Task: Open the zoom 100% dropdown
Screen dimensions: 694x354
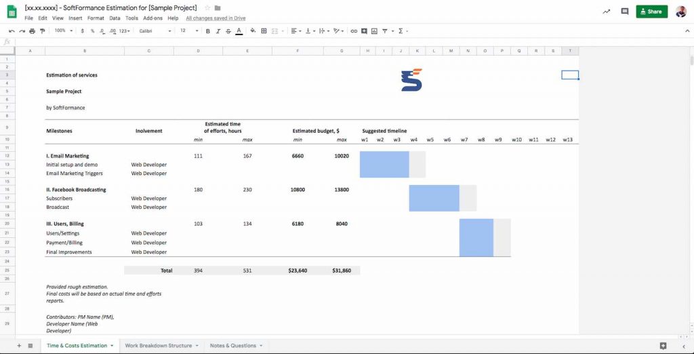Action: (x=64, y=31)
